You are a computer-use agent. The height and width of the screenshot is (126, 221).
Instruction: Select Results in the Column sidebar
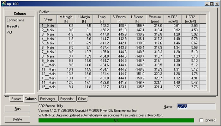(x=13, y=26)
